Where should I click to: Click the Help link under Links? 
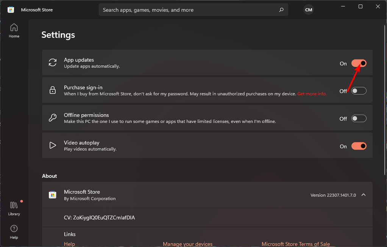tap(69, 244)
